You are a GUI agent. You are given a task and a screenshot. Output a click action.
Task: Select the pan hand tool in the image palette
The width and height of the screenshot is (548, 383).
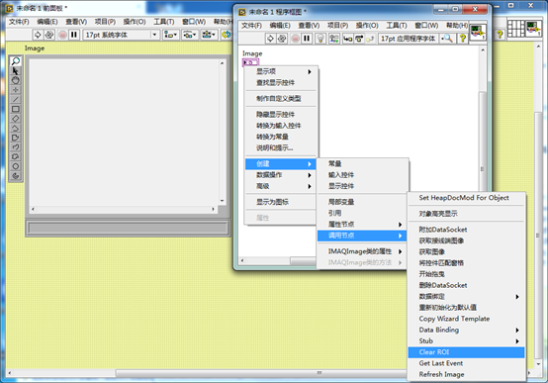click(x=16, y=80)
